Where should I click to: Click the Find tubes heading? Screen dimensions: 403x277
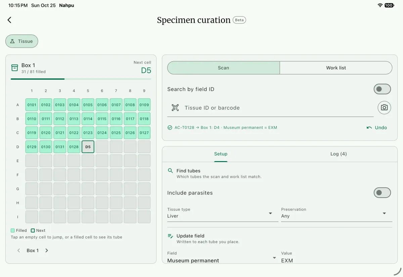(188, 171)
